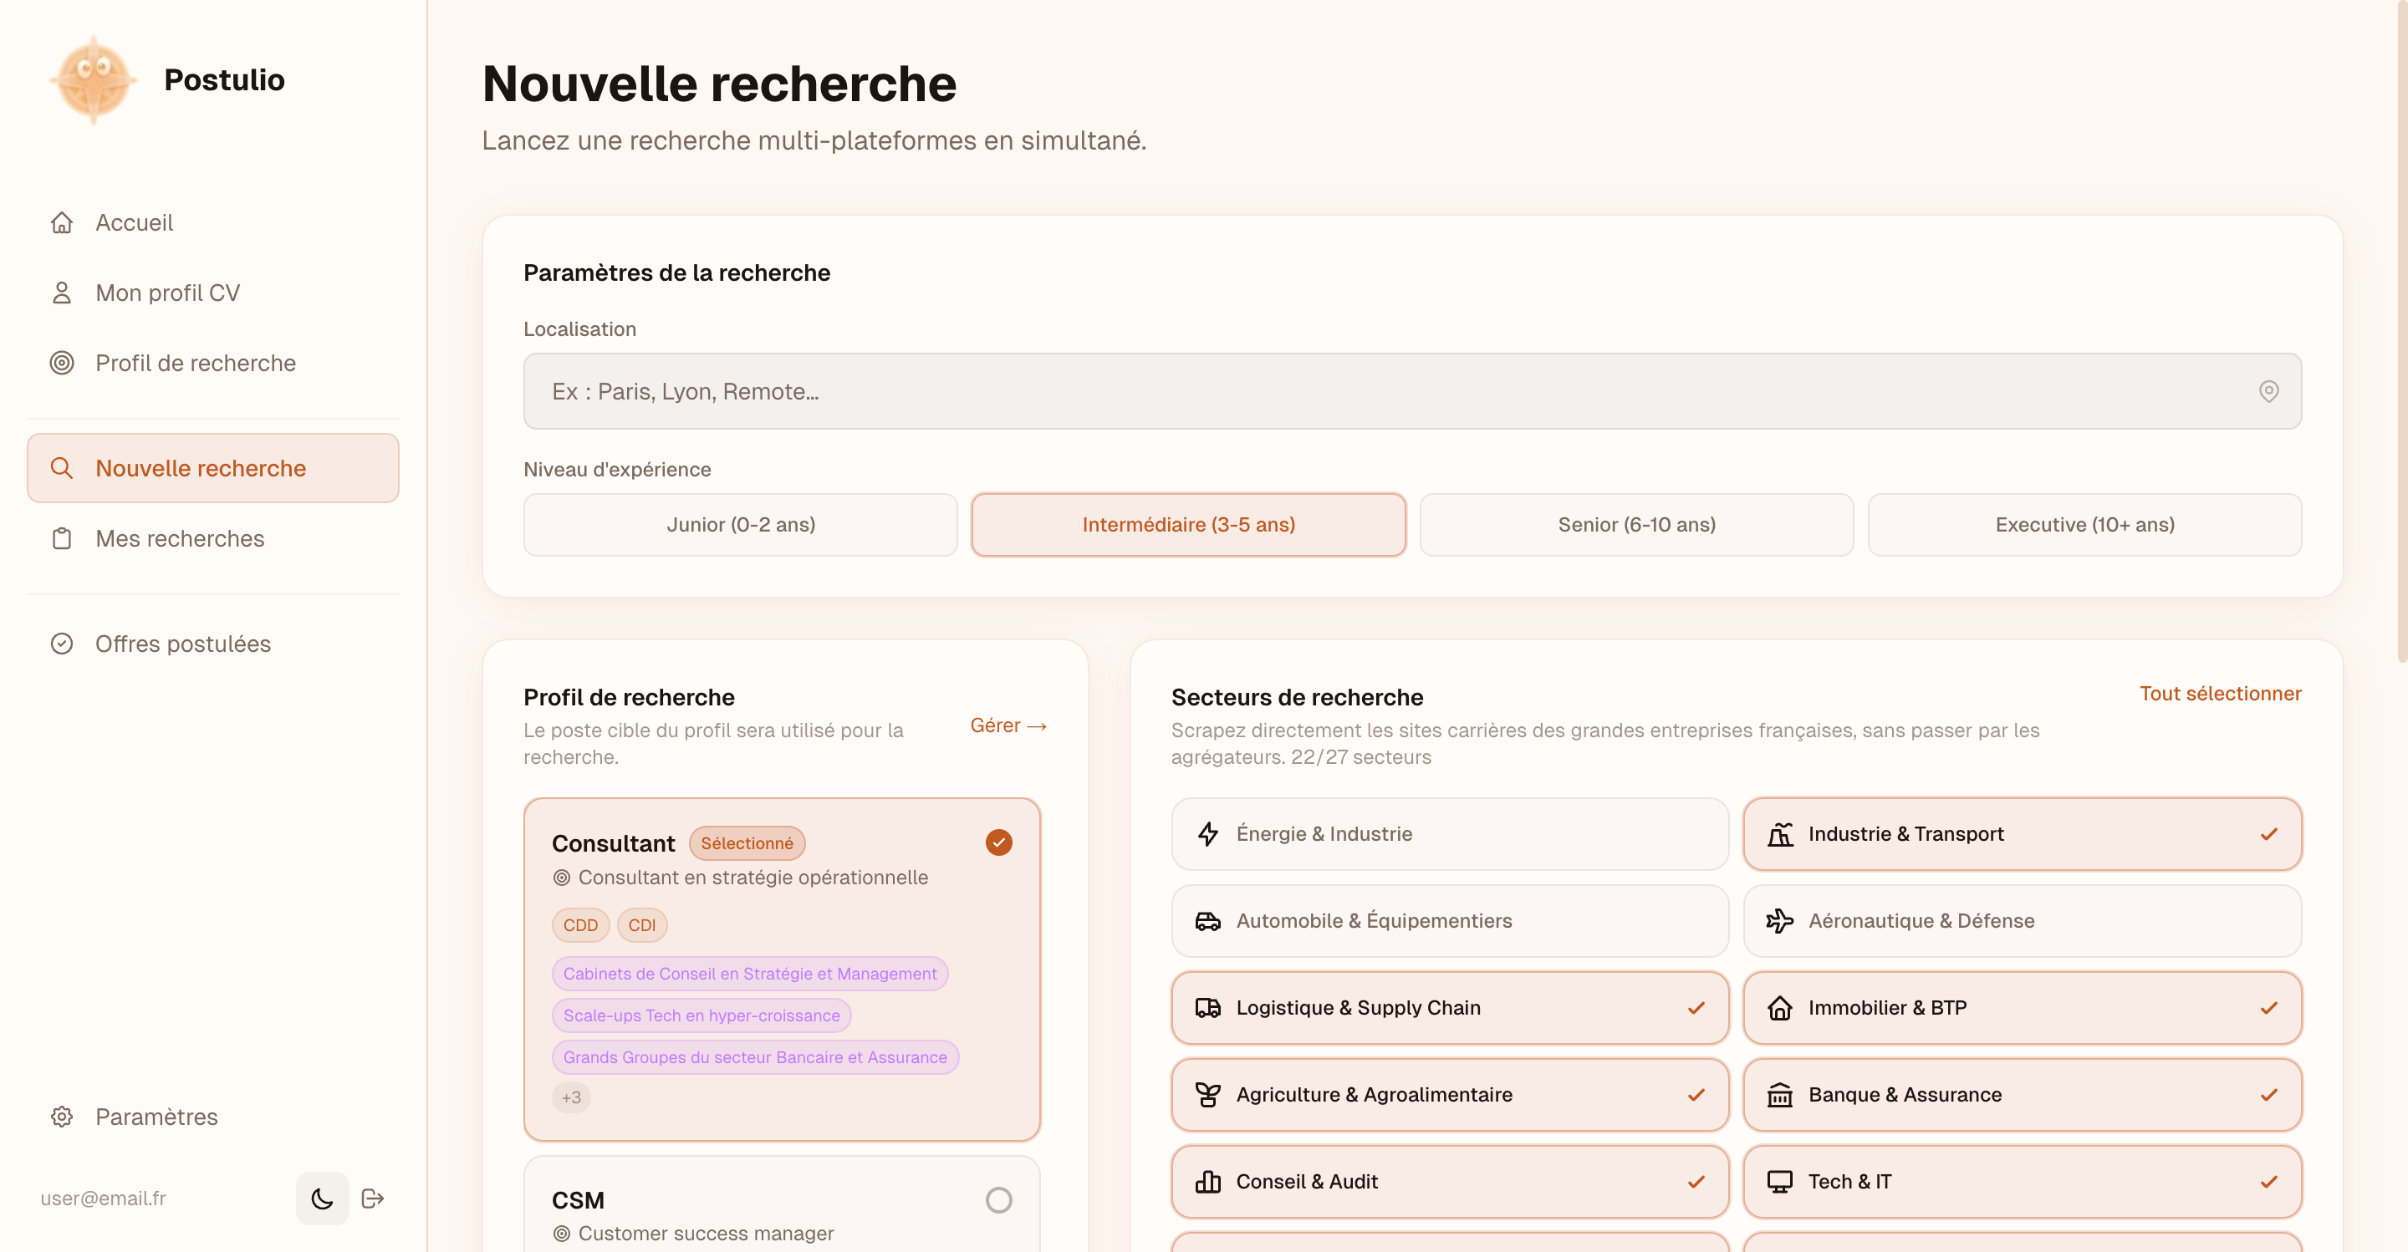Click the target icon next to Consultant en stratégie opérationnelle
This screenshot has width=2408, height=1252.
click(562, 878)
